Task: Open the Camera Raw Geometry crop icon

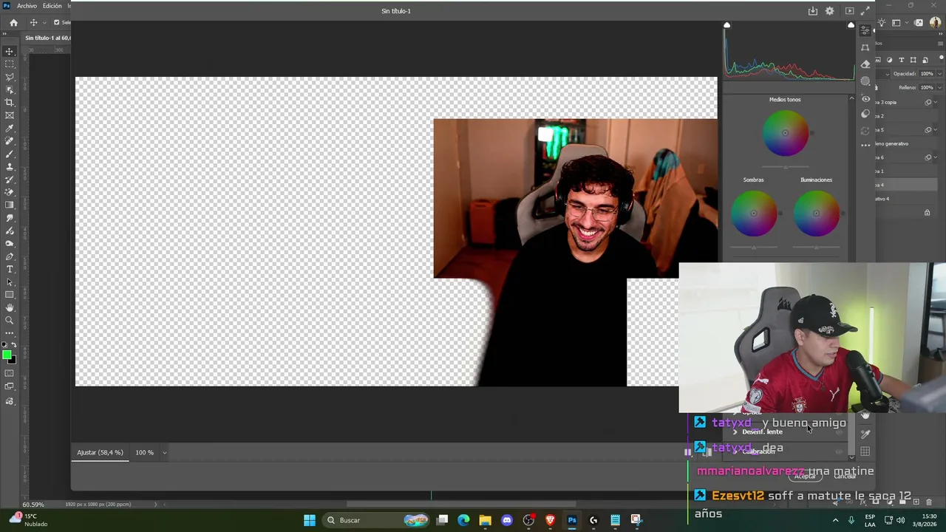Action: (x=865, y=47)
